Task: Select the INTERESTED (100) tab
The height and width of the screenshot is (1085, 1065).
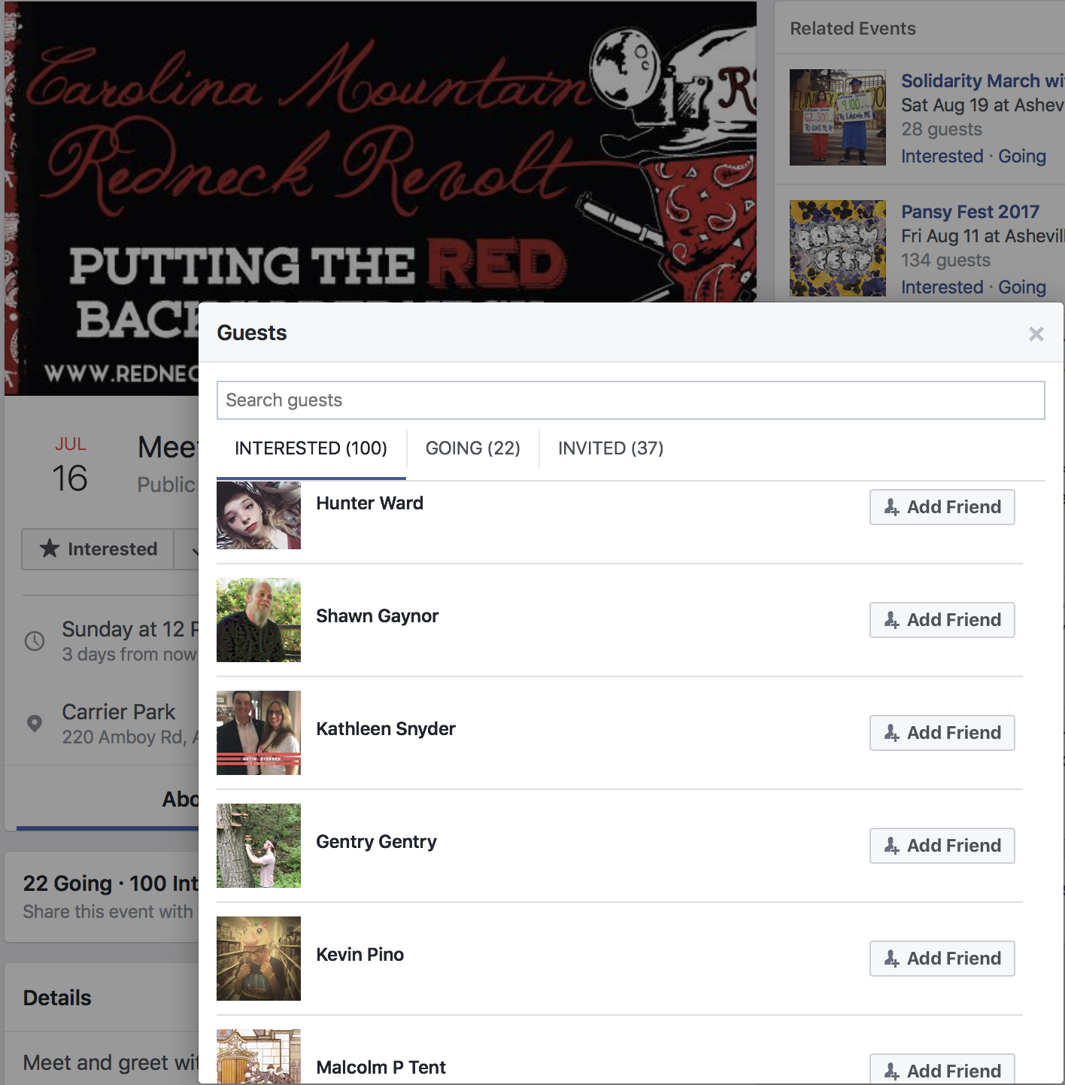Action: [311, 448]
